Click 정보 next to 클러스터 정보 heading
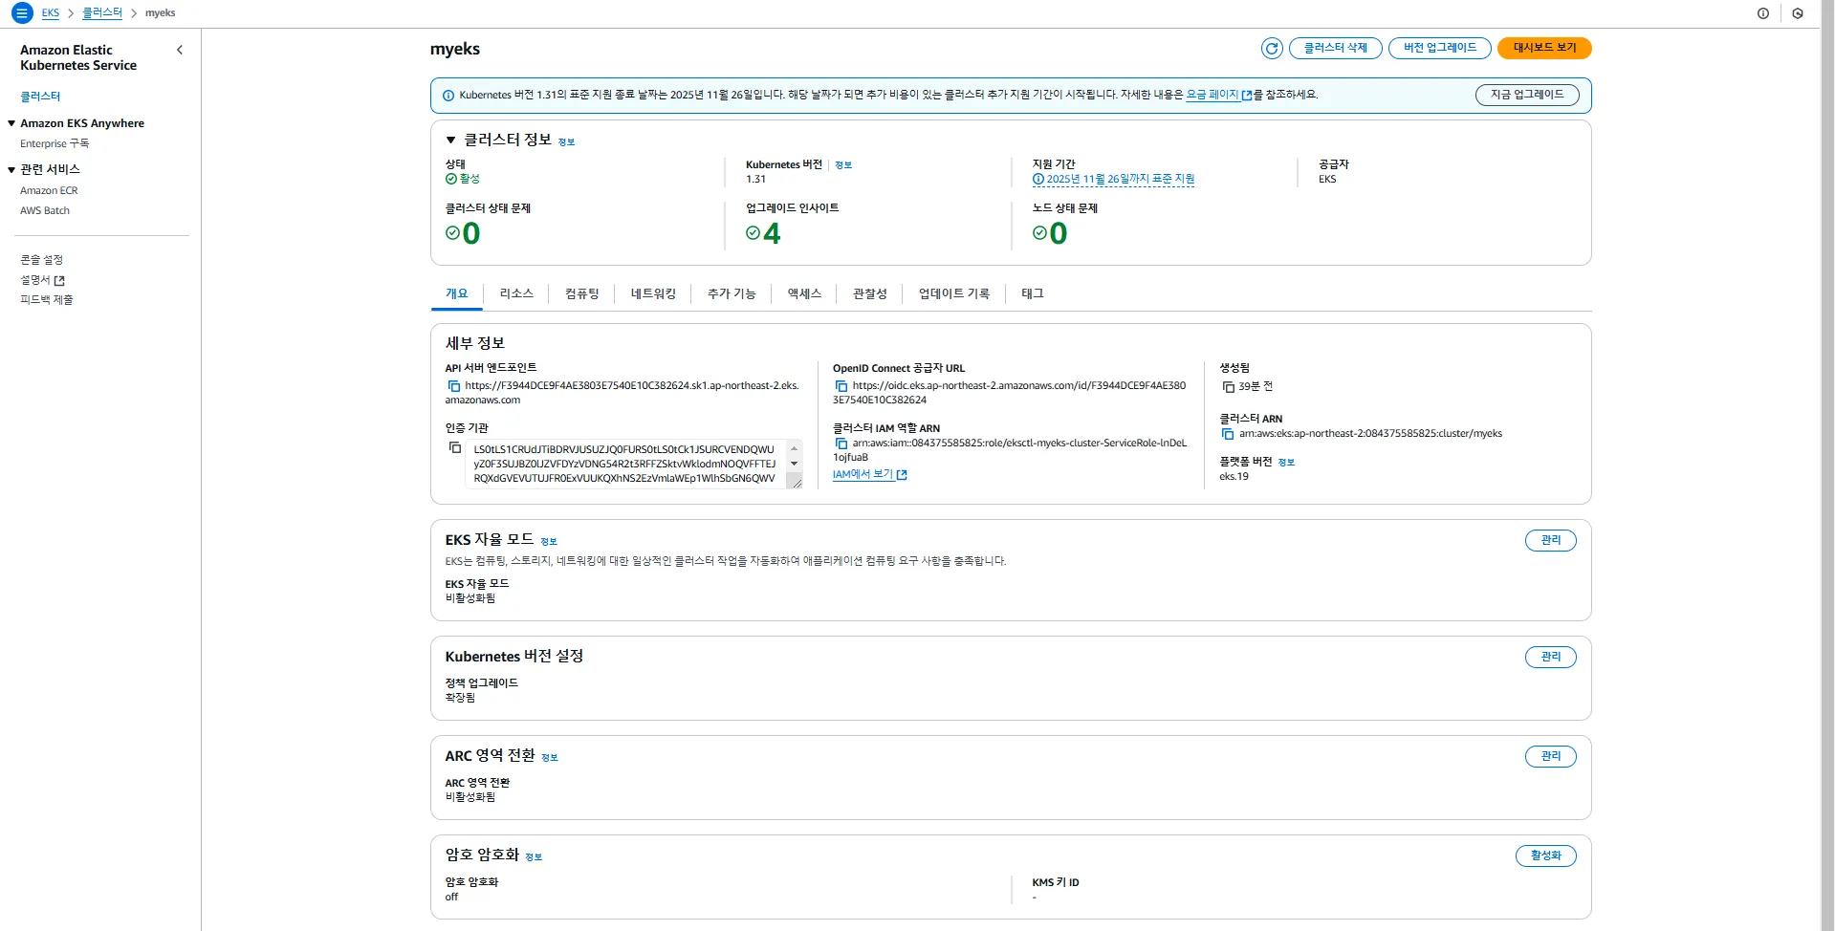The height and width of the screenshot is (931, 1835). tap(567, 142)
